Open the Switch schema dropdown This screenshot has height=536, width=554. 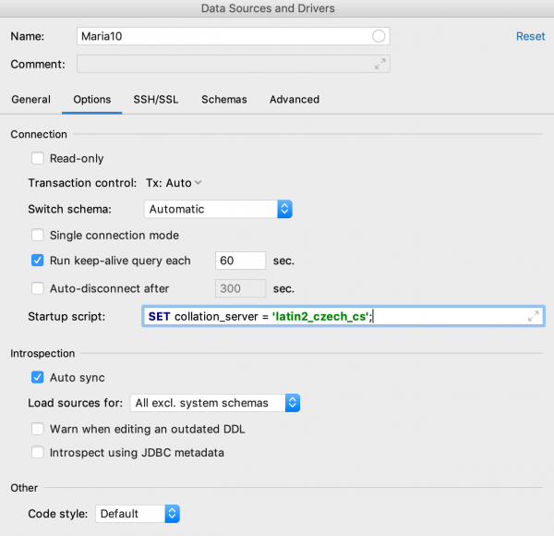[218, 210]
